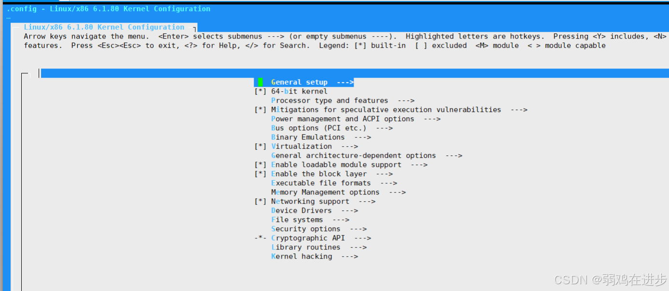Click the "<M> module" legend text
Viewport: 669px width, 291px height.
(498, 45)
